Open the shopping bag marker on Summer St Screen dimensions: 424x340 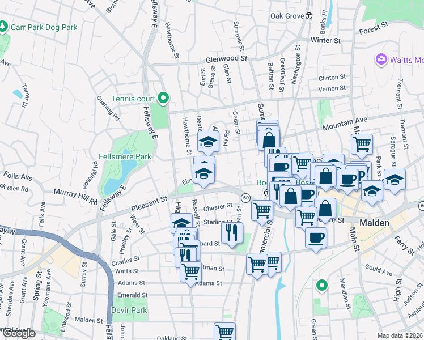[269, 141]
